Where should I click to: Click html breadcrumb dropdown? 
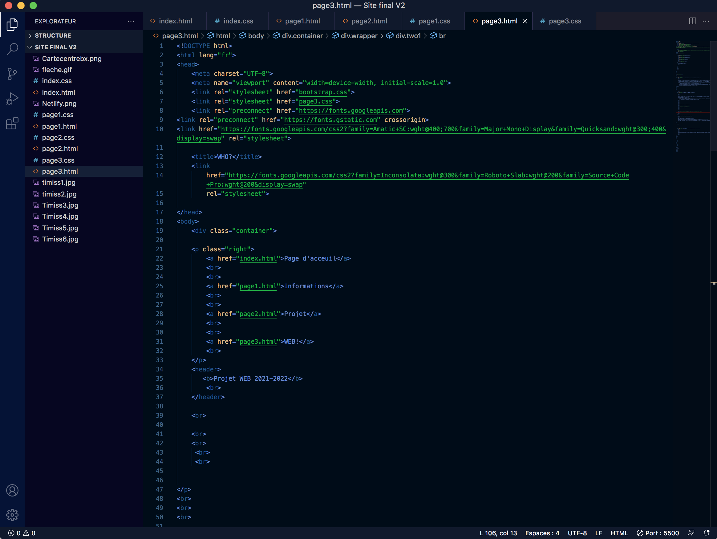pos(218,36)
